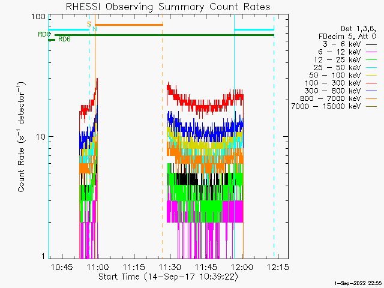
Task: Click the 10:45 x-axis tick label
Action: (62, 267)
